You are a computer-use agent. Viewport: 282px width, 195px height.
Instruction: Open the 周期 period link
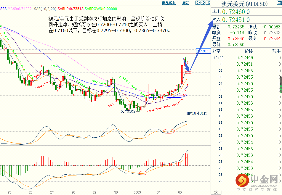(186, 3)
